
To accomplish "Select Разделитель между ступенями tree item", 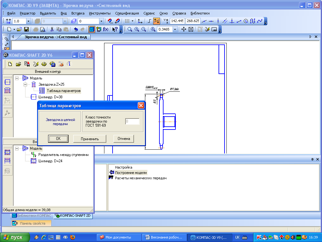I will pos(64,155).
